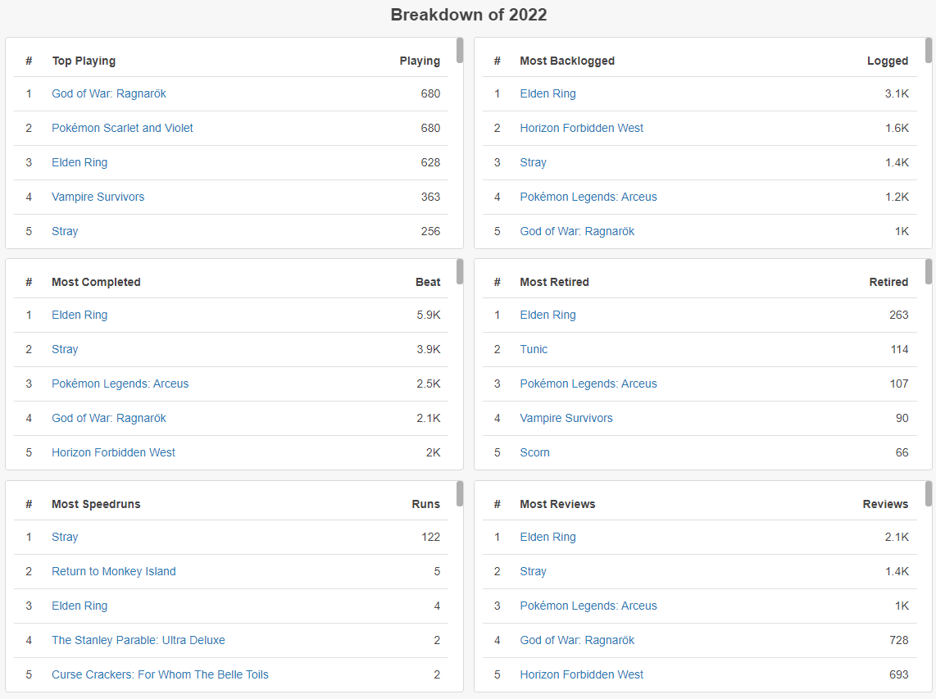Click Horizon Forbidden West in Most Reviews

point(581,674)
